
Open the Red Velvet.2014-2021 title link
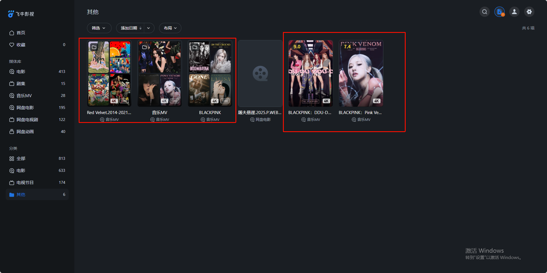109,113
